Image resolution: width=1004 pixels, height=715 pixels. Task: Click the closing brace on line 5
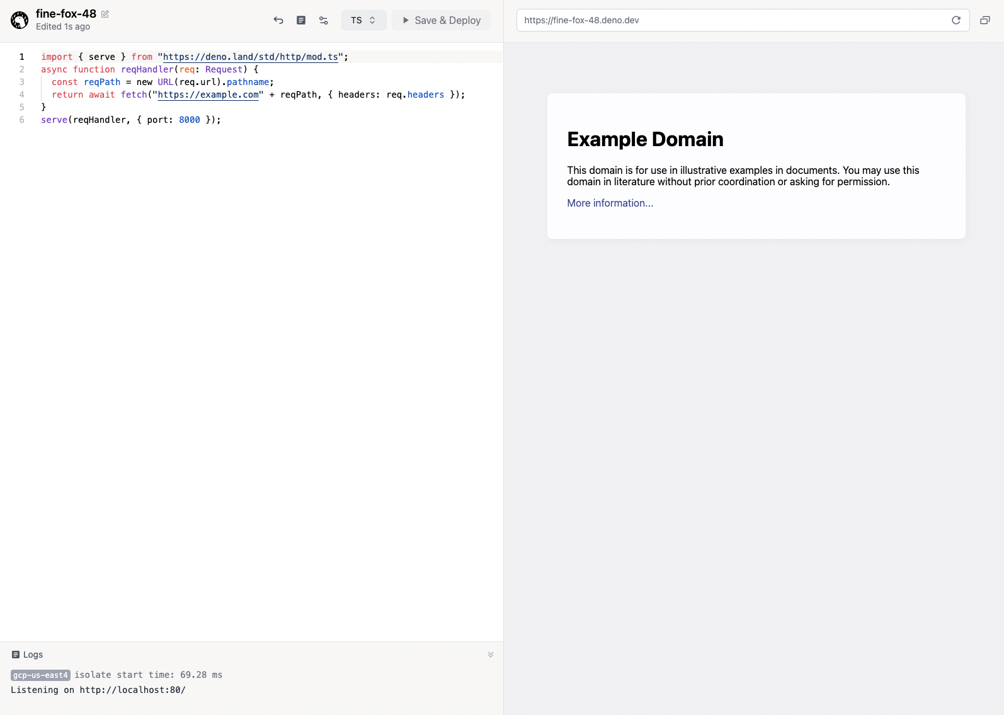pyautogui.click(x=43, y=107)
